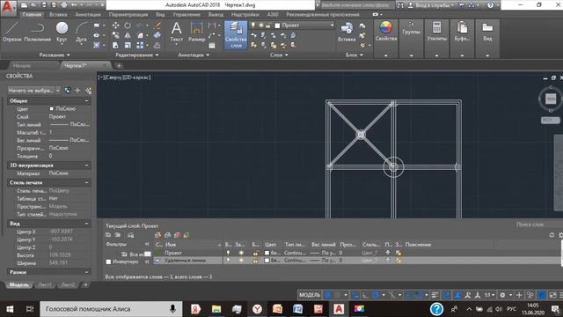
Task: Click the Array tool icon
Action: tap(140, 45)
